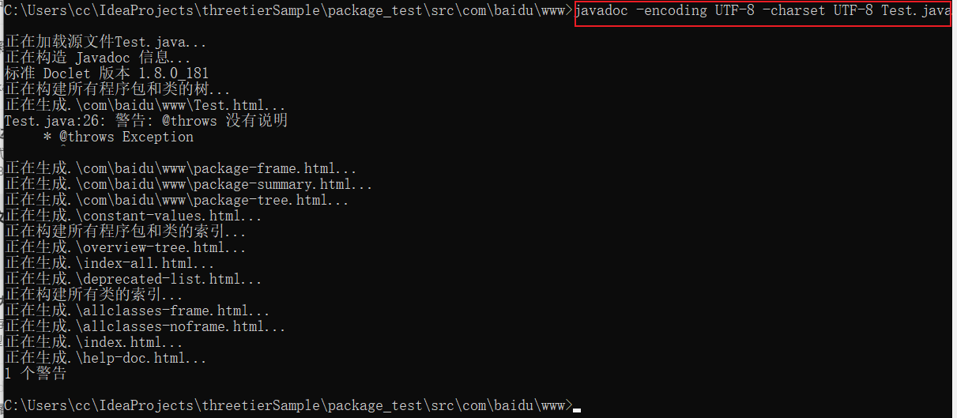Click the allclasses-noframe.html output line
The width and height of the screenshot is (957, 418).
click(145, 326)
